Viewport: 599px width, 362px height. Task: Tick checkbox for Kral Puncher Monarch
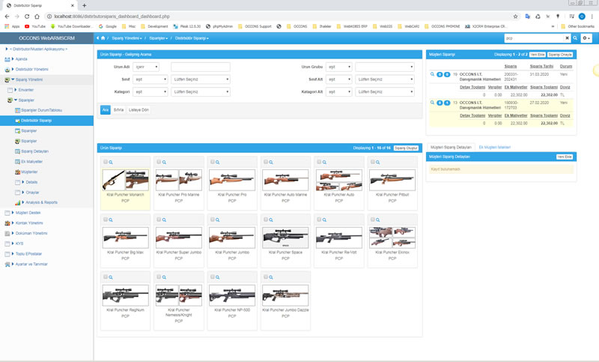point(106,162)
